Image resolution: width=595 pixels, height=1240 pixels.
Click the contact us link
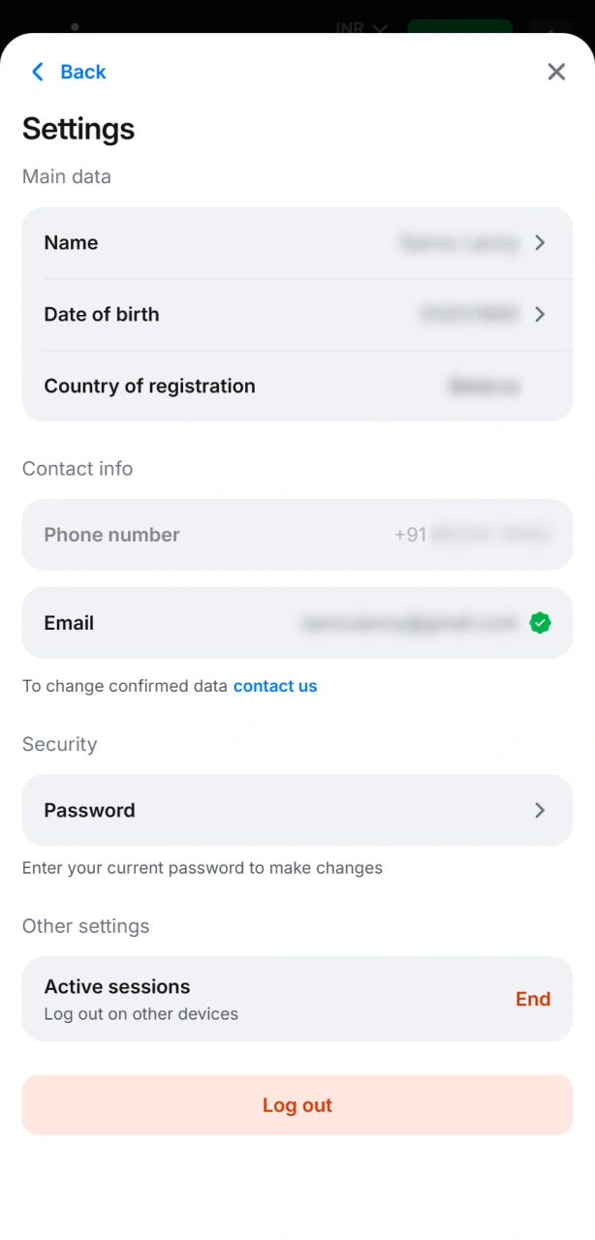pyautogui.click(x=275, y=686)
